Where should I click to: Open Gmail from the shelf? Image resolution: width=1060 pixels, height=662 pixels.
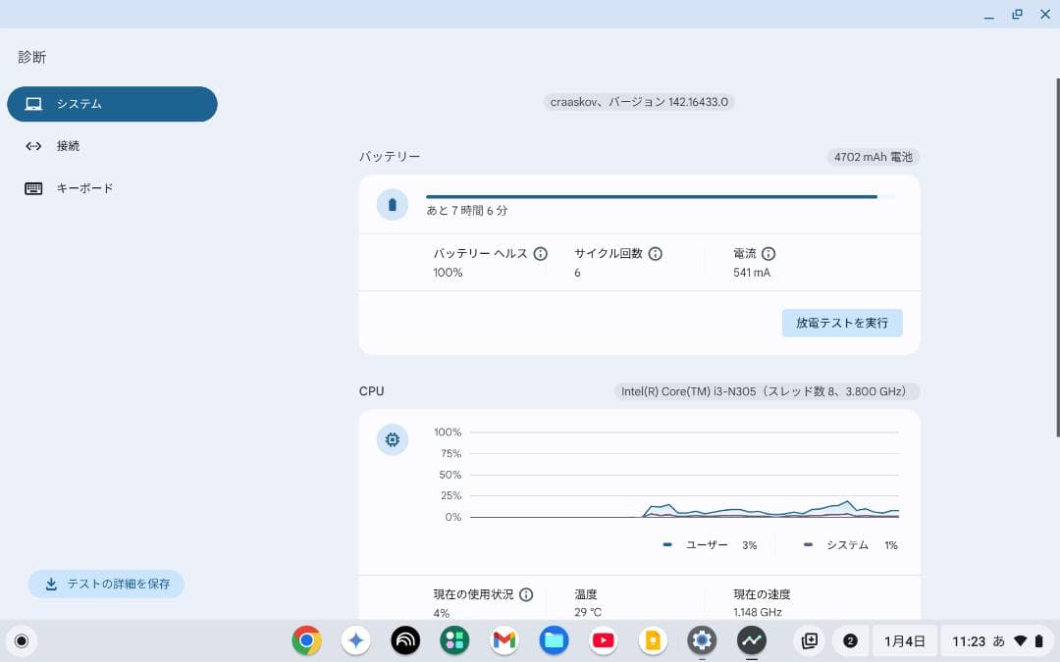point(503,640)
